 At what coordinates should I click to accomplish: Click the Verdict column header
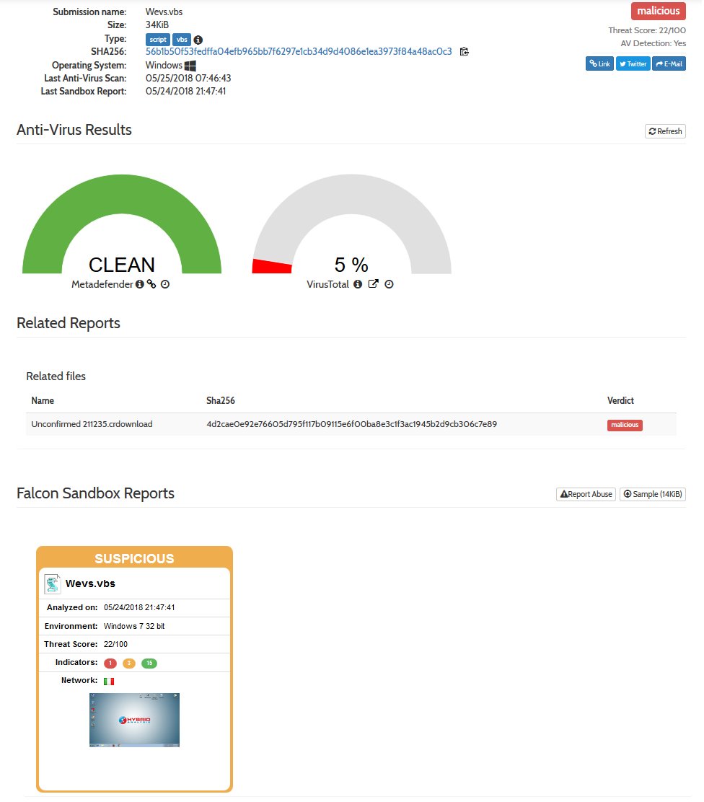pos(620,401)
